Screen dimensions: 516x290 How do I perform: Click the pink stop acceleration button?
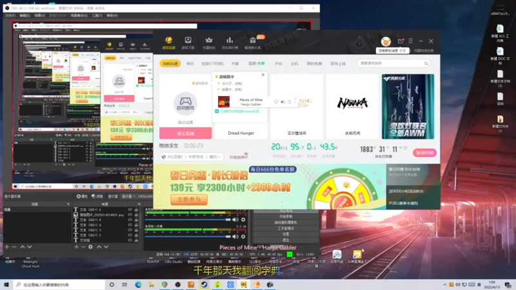click(x=186, y=133)
